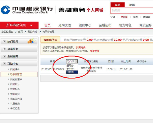Open the 定向券 coupon type dropdown
This screenshot has width=153, height=123.
pos(72,61)
